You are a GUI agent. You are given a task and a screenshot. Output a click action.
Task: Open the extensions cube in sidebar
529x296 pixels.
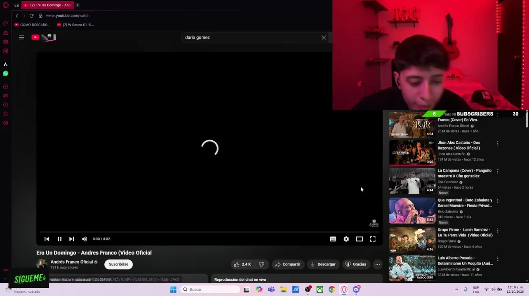coord(5,114)
